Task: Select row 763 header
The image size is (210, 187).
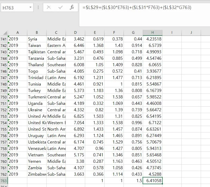Action: click(4, 181)
